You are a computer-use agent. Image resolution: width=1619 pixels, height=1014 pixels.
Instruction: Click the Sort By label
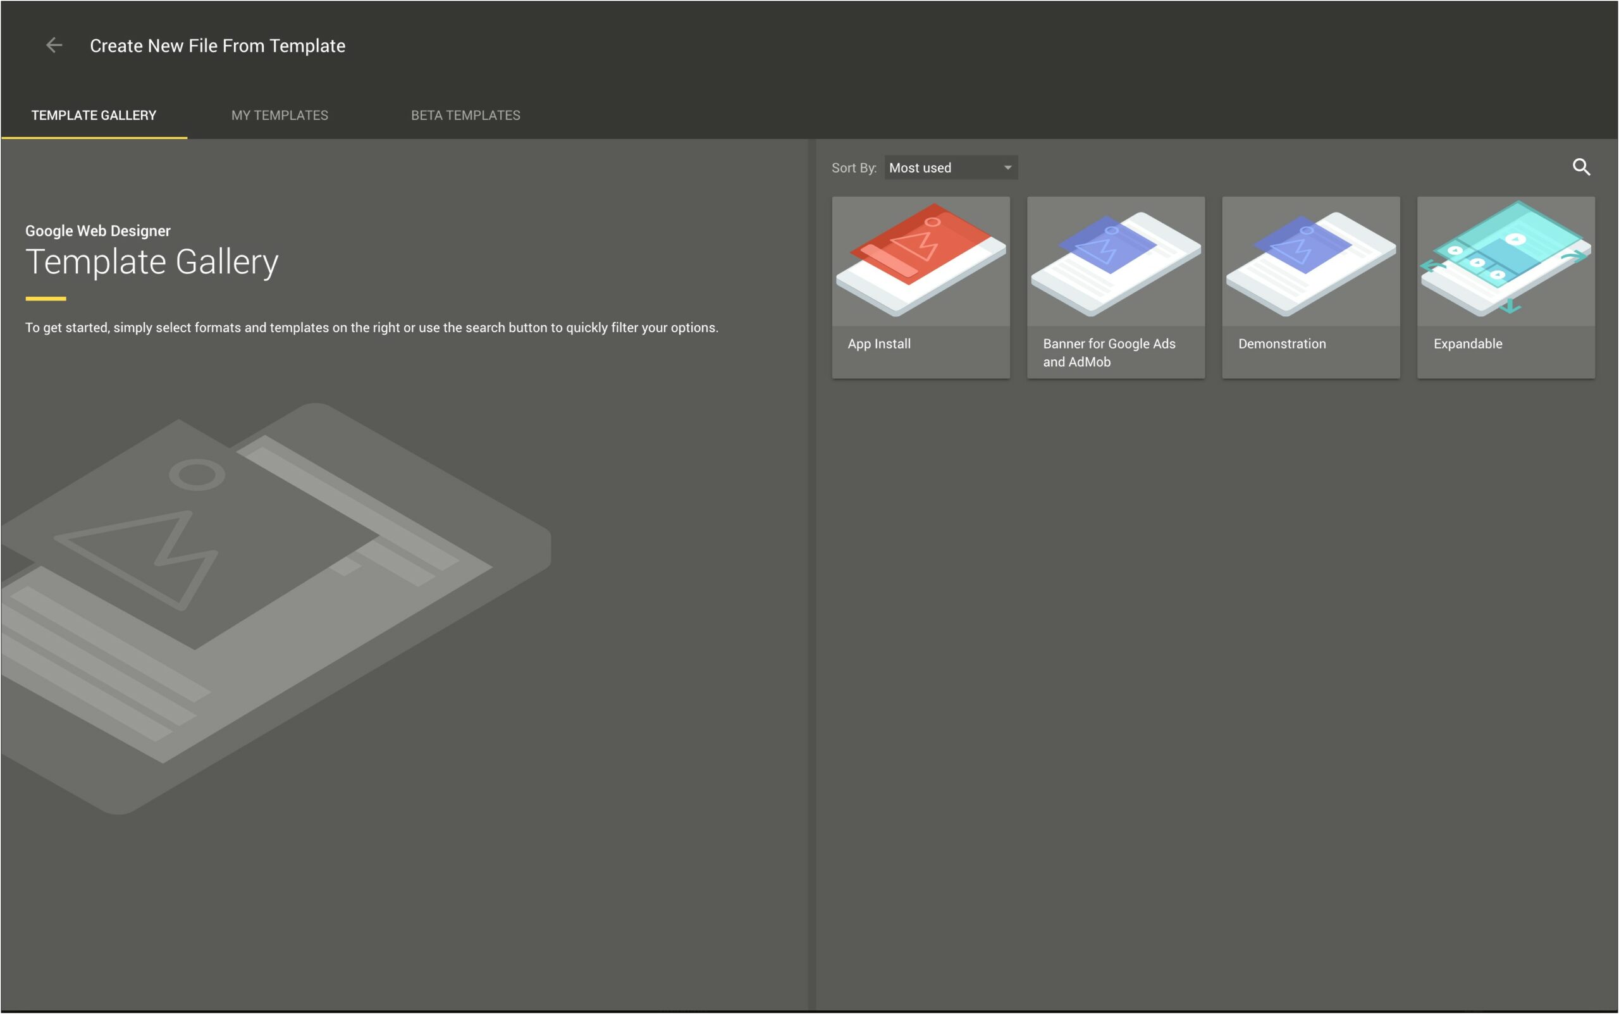854,168
